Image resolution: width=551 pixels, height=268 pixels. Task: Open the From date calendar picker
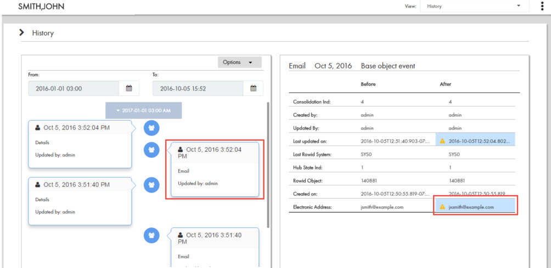click(x=129, y=88)
